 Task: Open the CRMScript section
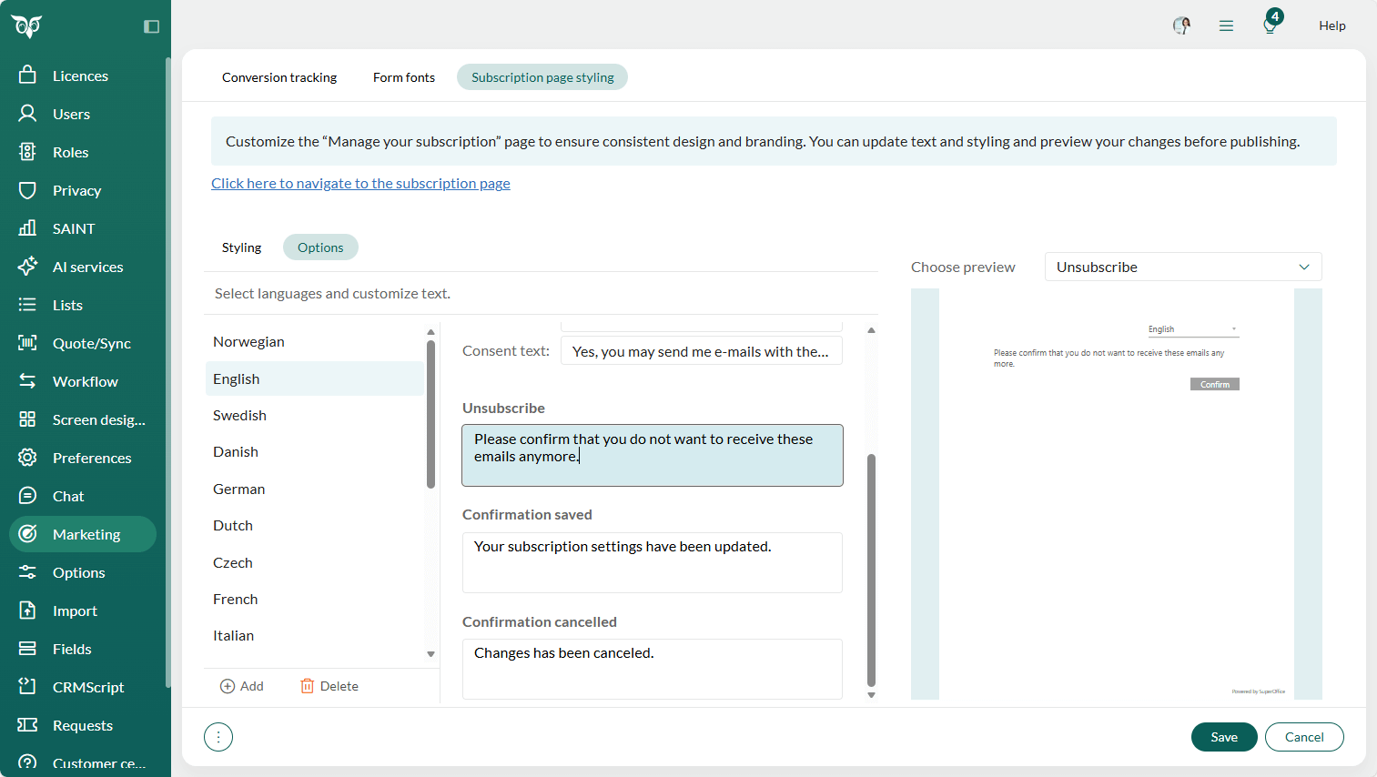[x=90, y=686]
